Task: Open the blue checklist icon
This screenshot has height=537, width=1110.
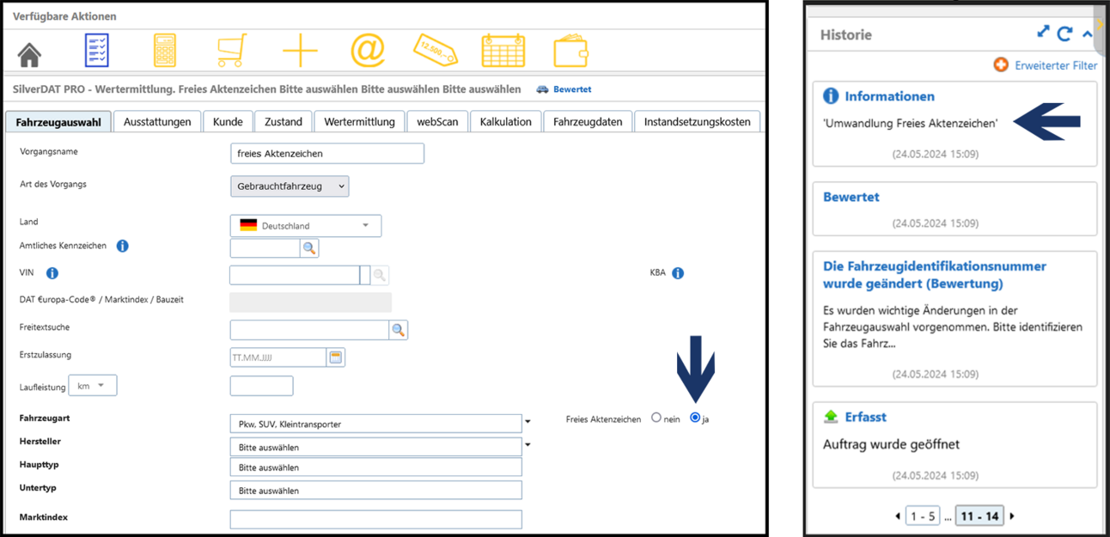Action: pos(97,52)
